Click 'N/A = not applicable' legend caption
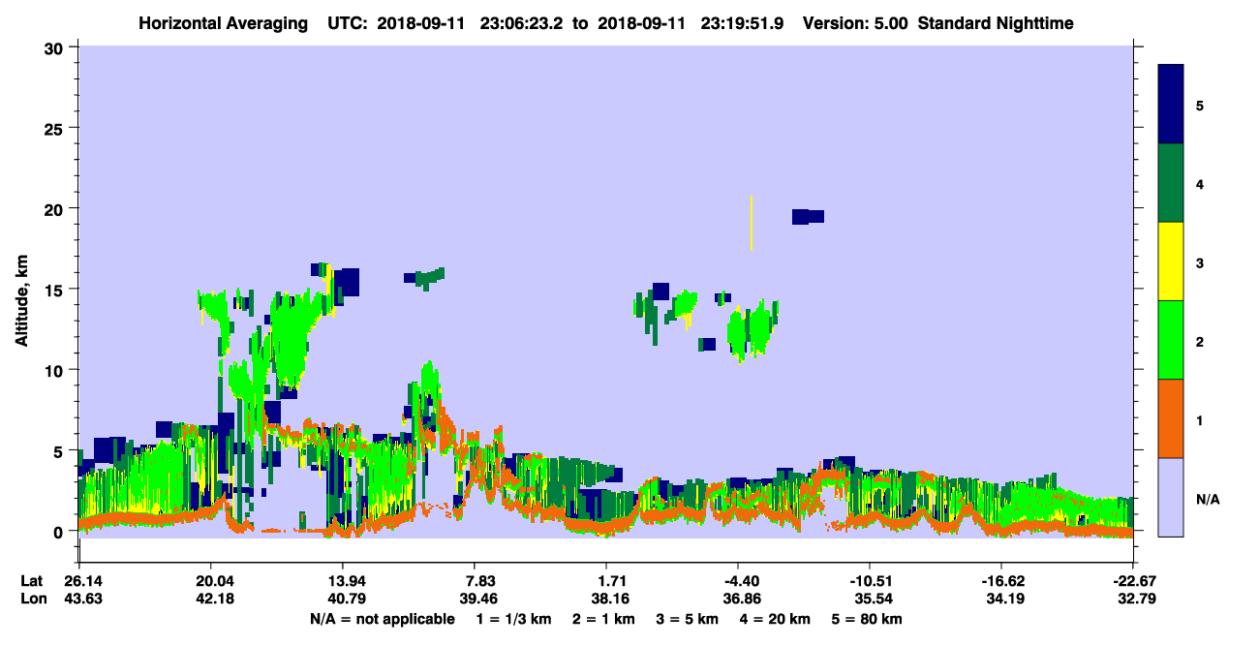Screen dimensions: 1259x646 click(382, 619)
